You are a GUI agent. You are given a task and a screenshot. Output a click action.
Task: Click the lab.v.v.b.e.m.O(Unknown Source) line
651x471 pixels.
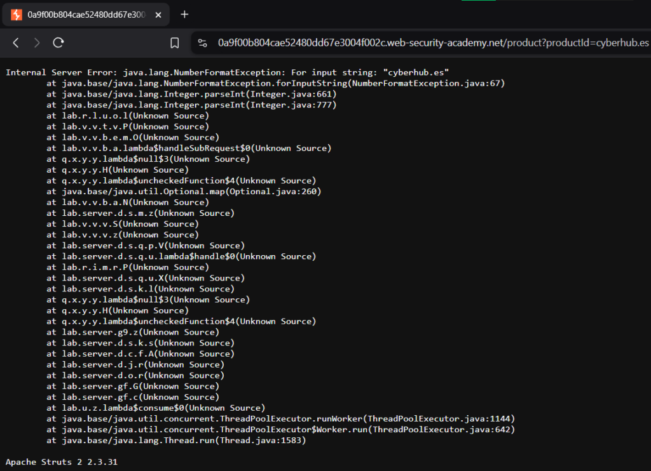point(133,137)
